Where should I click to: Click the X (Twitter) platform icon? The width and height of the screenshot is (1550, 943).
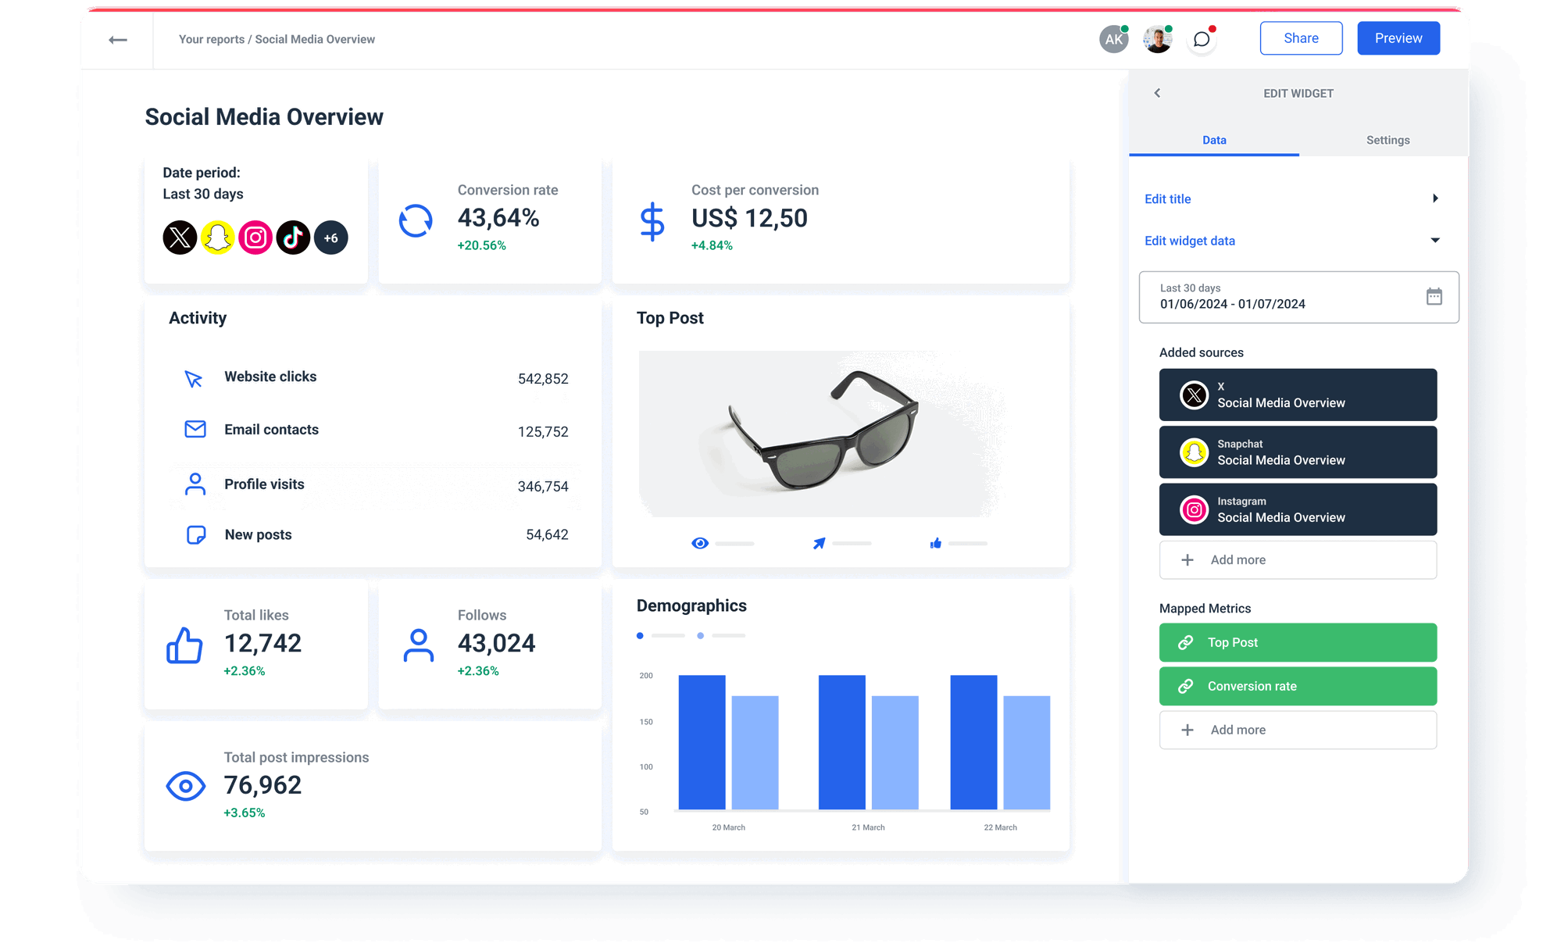pyautogui.click(x=180, y=238)
